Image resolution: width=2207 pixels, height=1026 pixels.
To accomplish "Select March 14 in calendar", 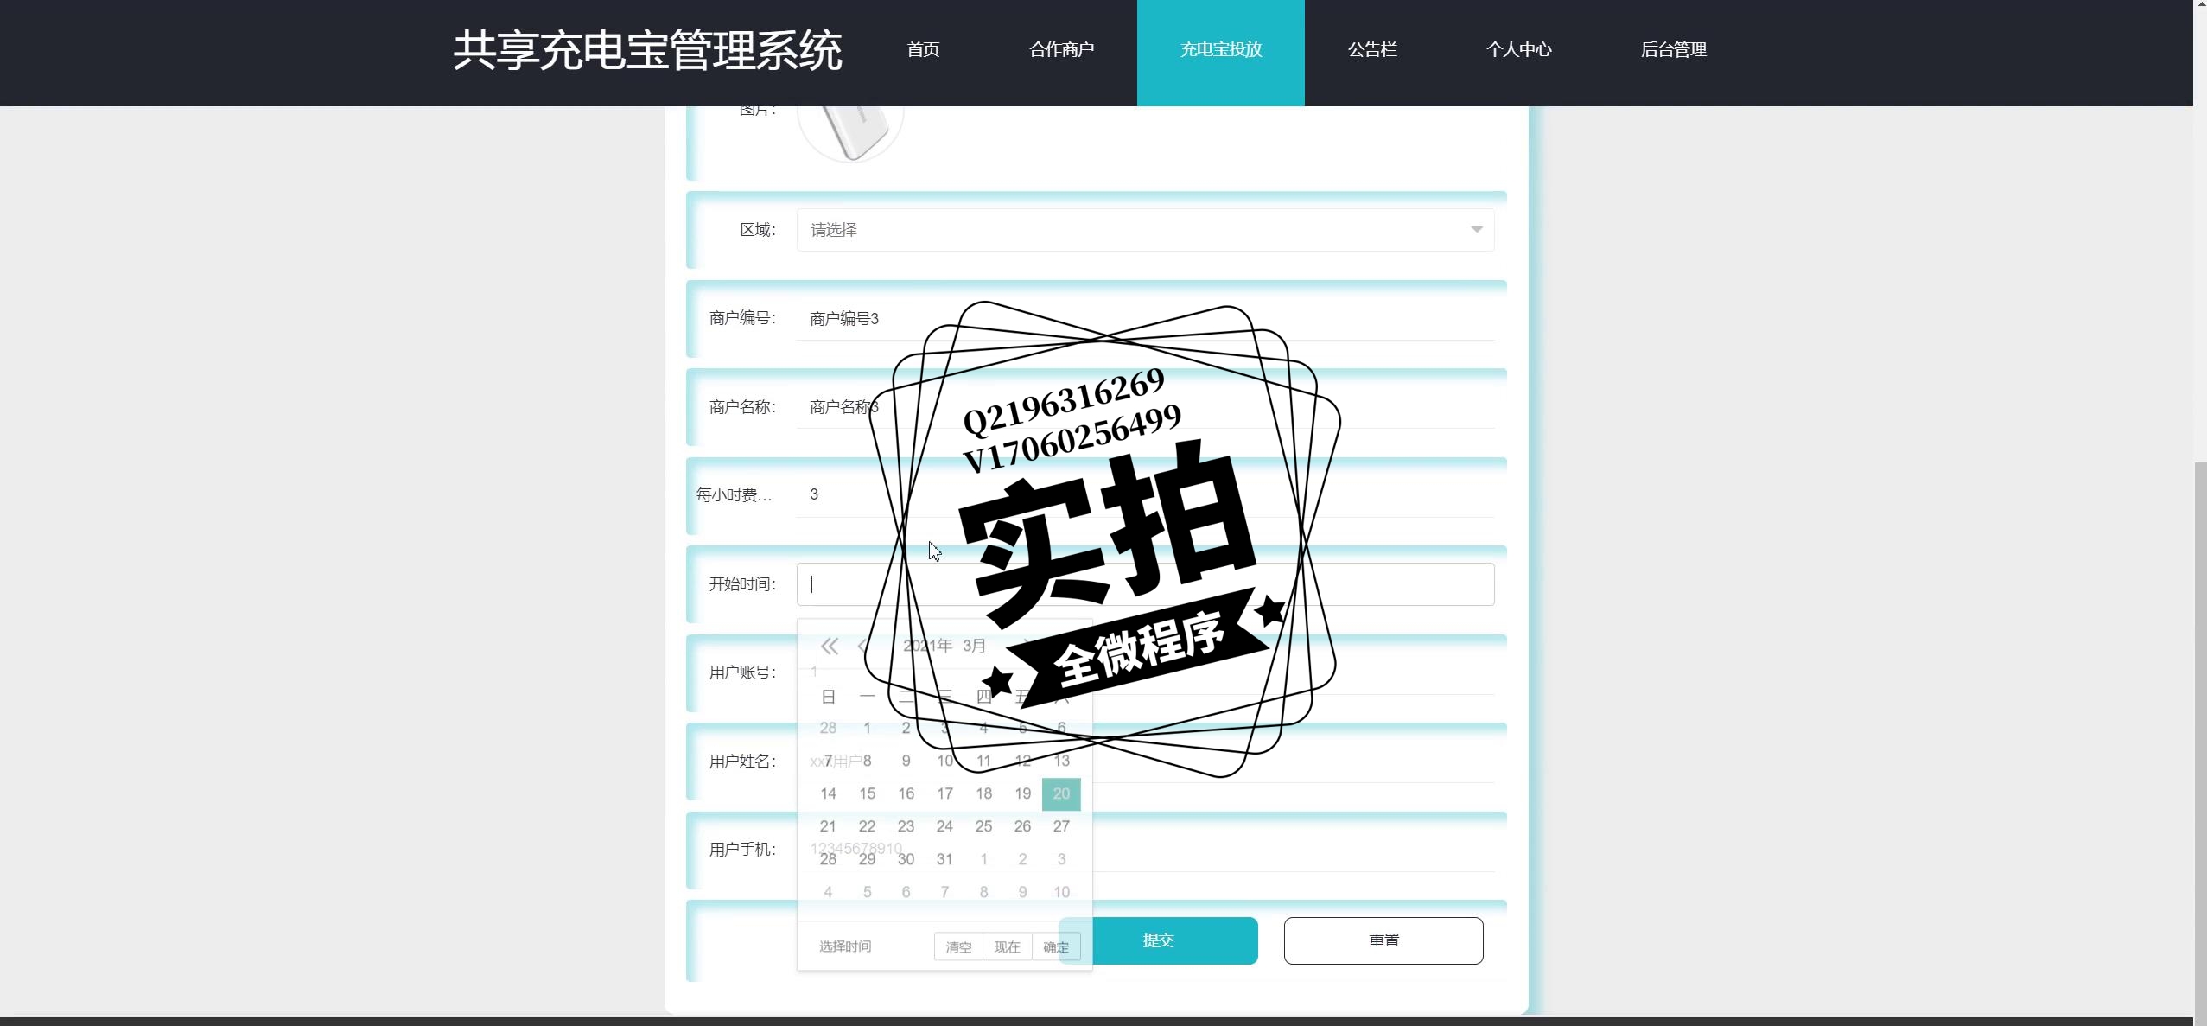I will pyautogui.click(x=828, y=794).
